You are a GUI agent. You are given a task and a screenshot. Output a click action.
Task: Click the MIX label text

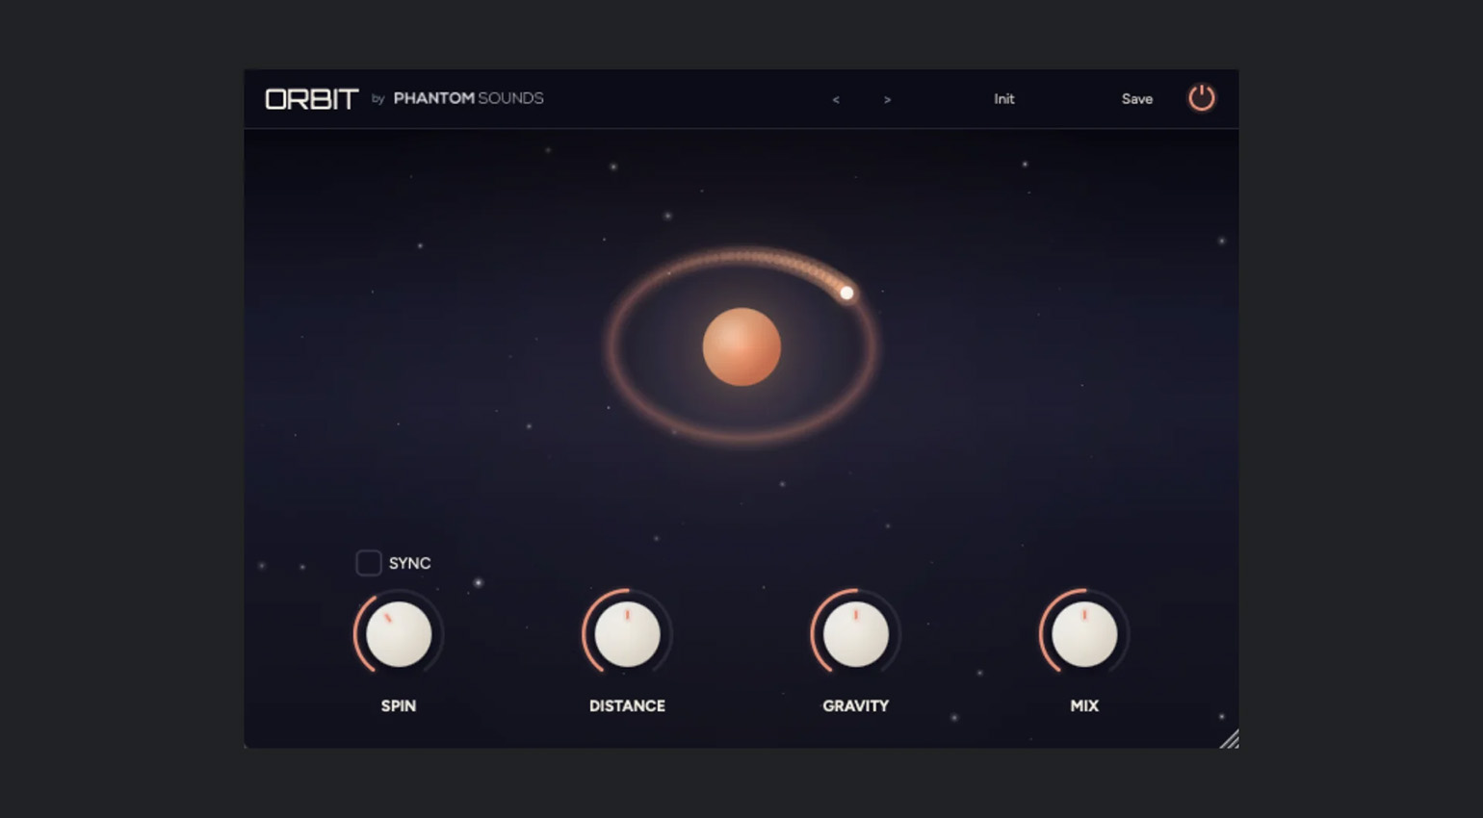click(1083, 705)
